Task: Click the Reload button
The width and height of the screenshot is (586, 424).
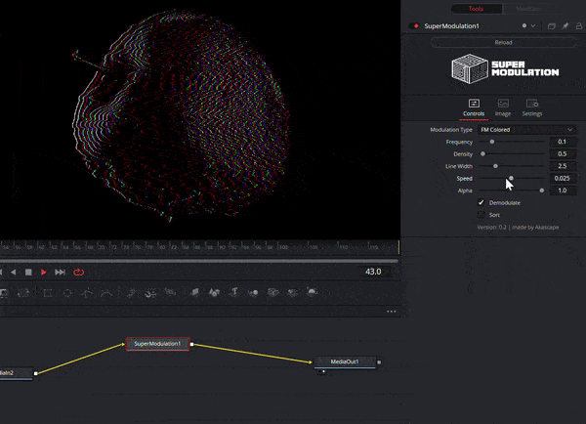Action: click(503, 43)
